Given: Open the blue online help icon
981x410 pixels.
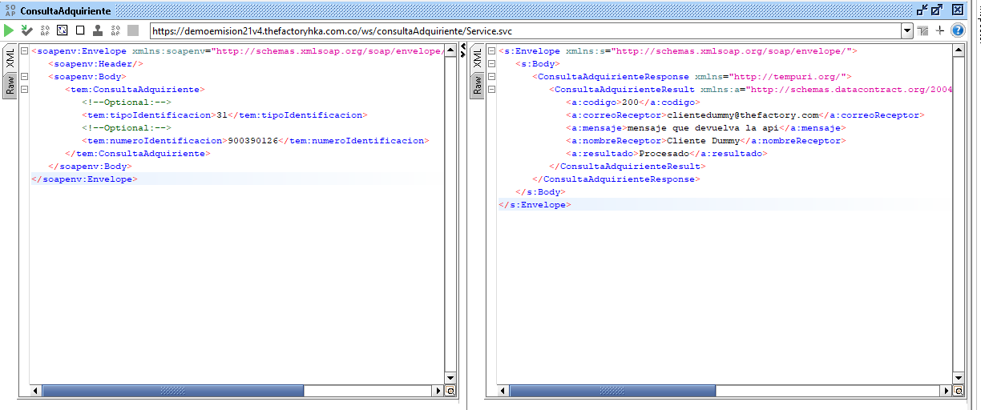Looking at the screenshot, I should click(957, 30).
